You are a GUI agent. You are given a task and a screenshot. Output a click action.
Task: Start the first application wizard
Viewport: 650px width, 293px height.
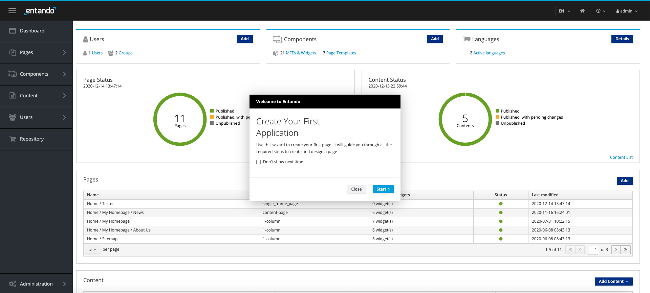coord(383,189)
